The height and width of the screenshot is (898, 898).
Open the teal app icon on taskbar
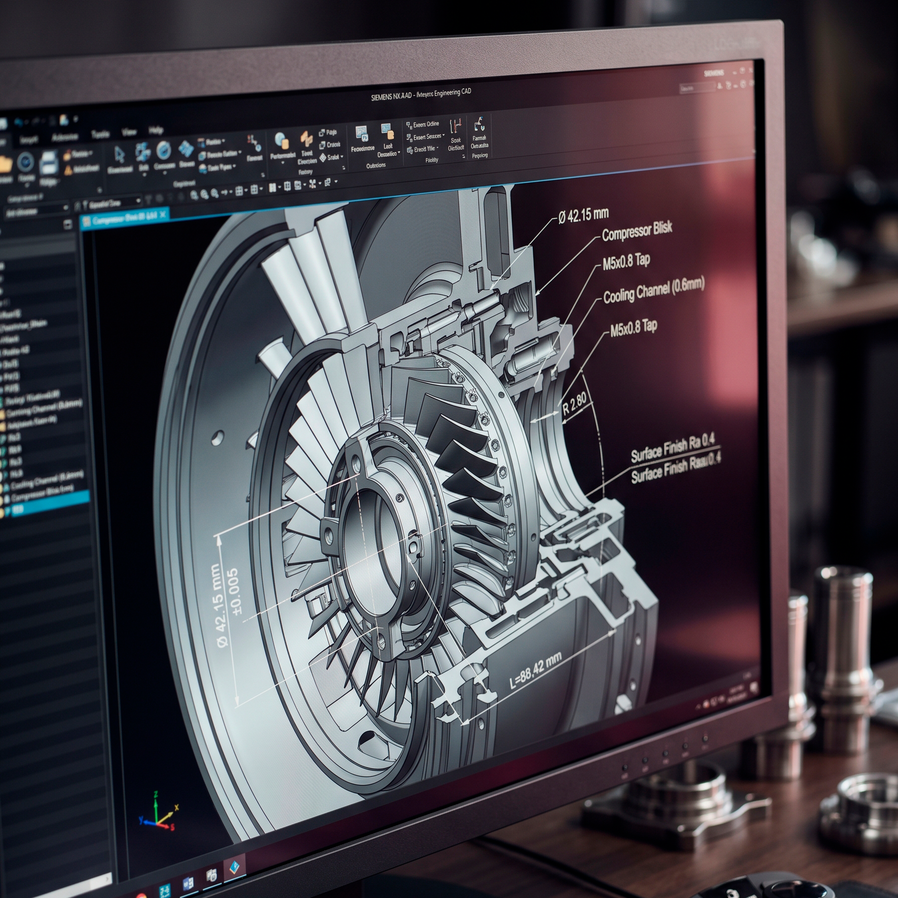[x=164, y=890]
